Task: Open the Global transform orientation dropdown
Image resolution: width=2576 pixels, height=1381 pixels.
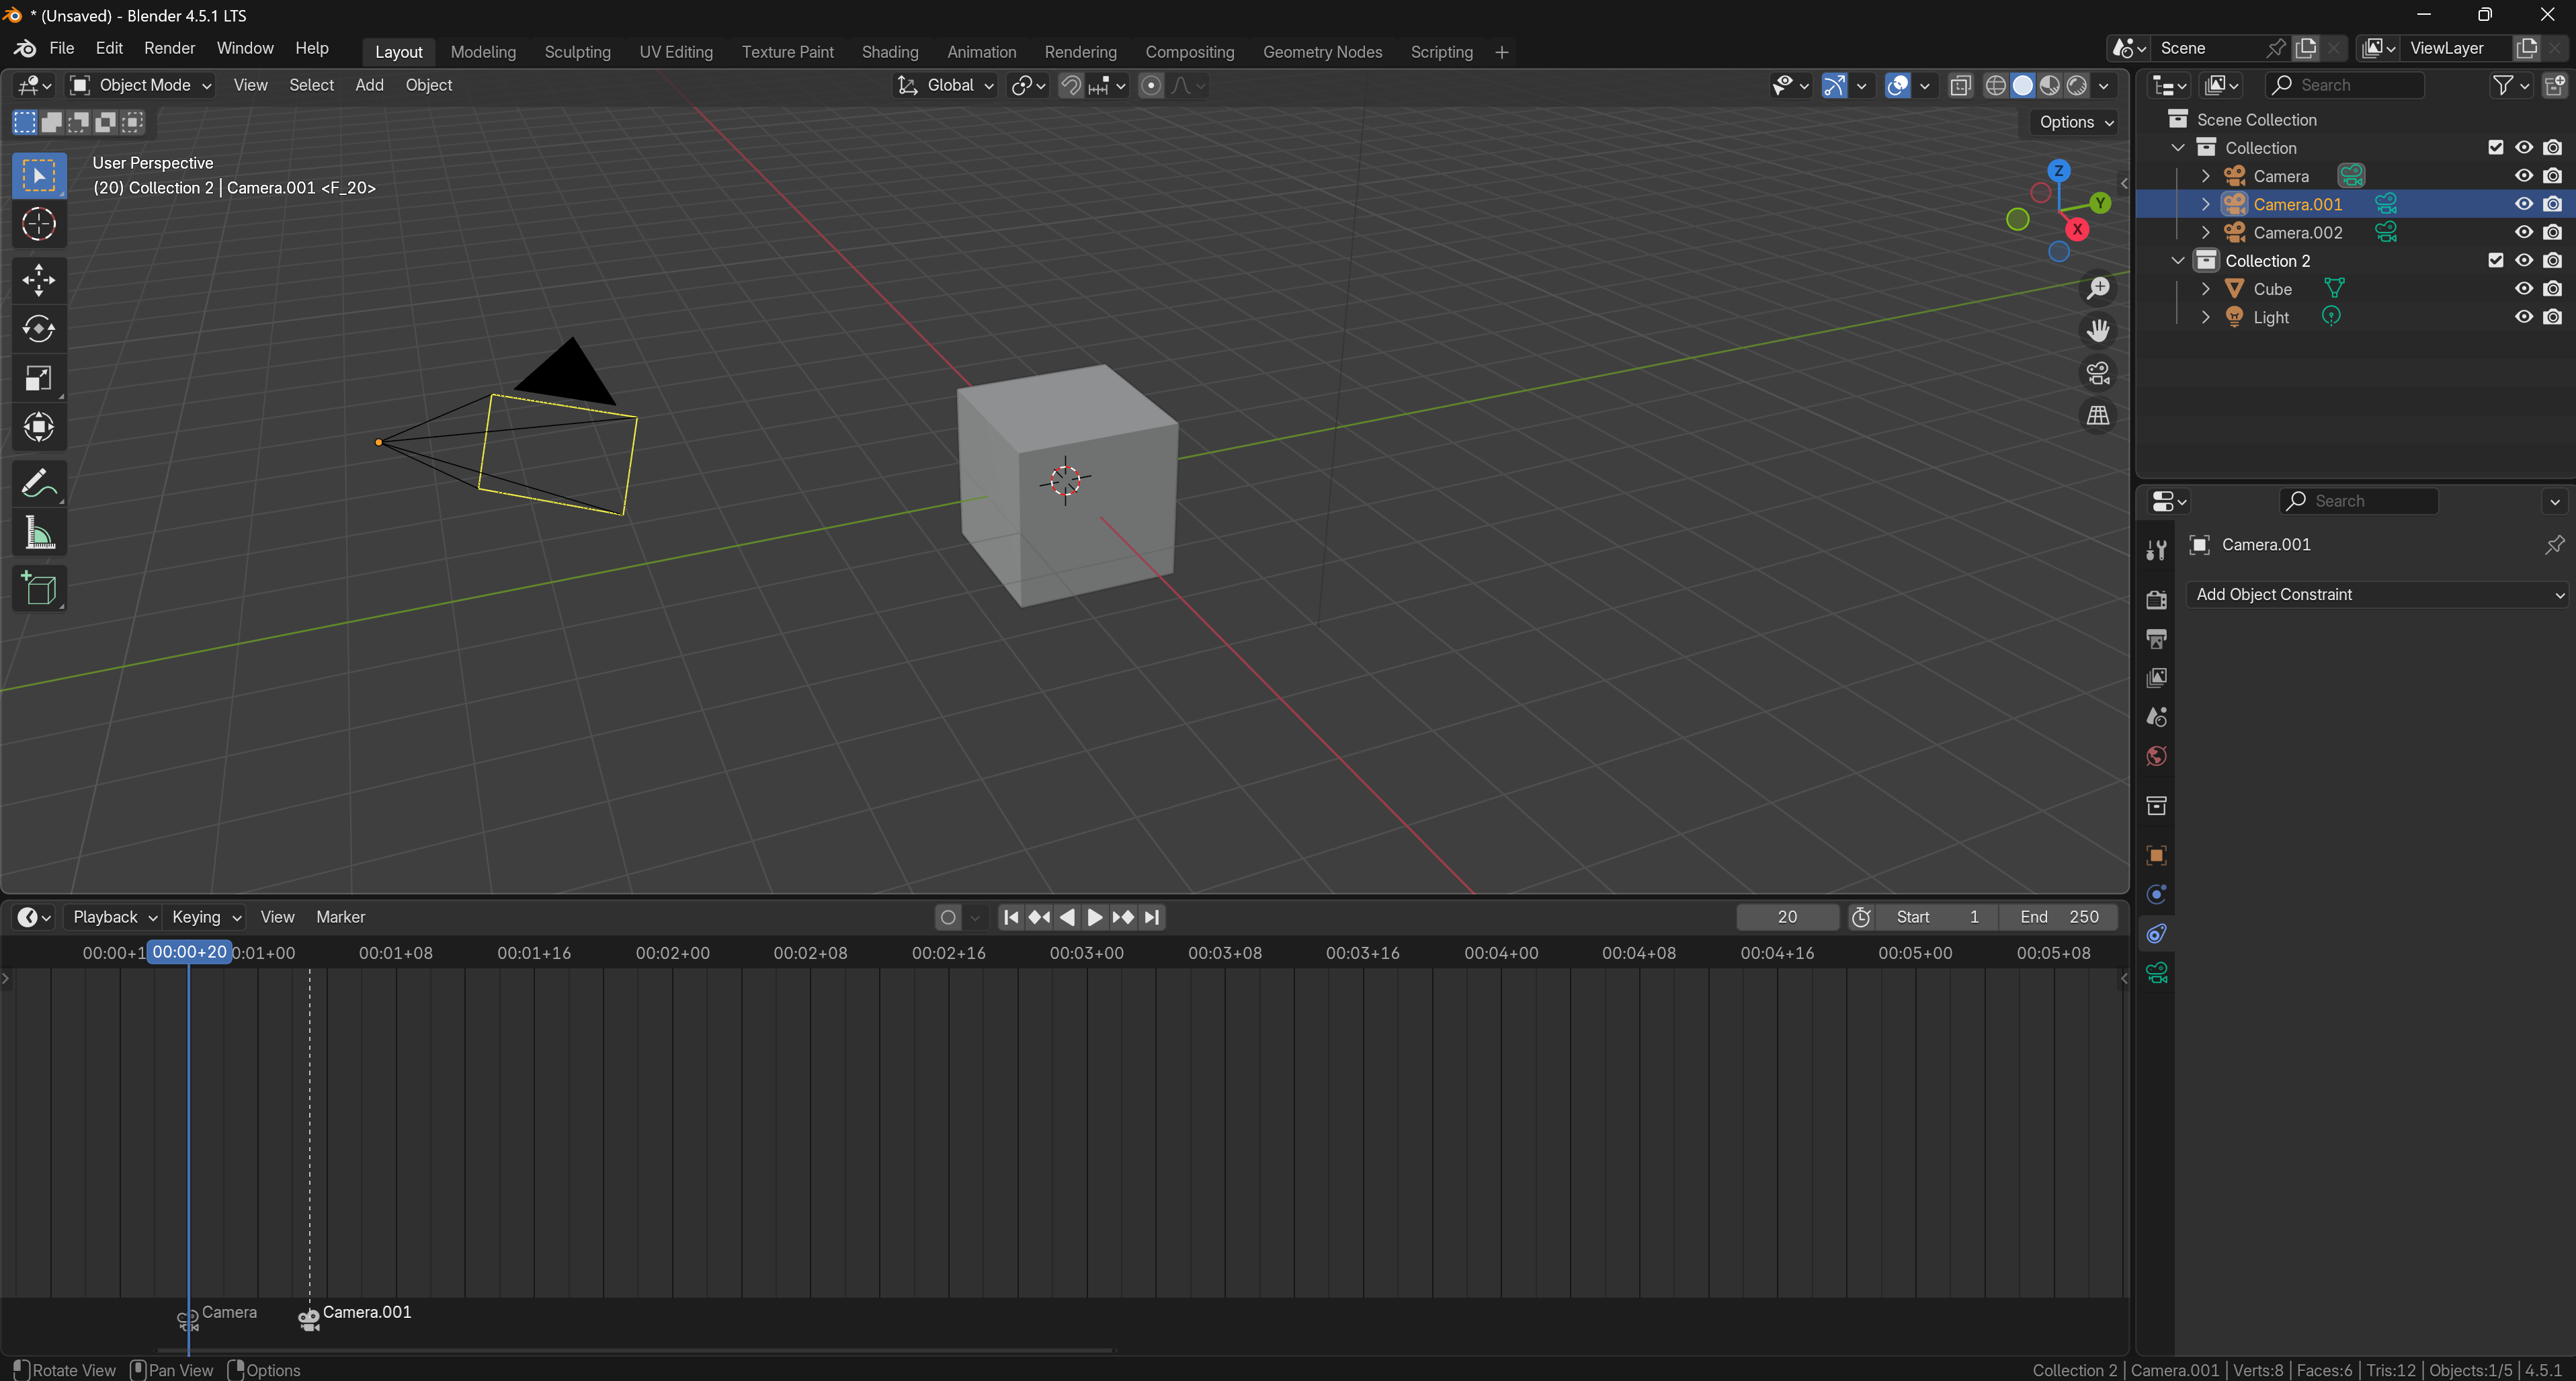Action: coord(945,85)
